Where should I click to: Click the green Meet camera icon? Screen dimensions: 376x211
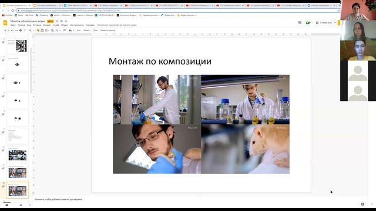[308, 22]
